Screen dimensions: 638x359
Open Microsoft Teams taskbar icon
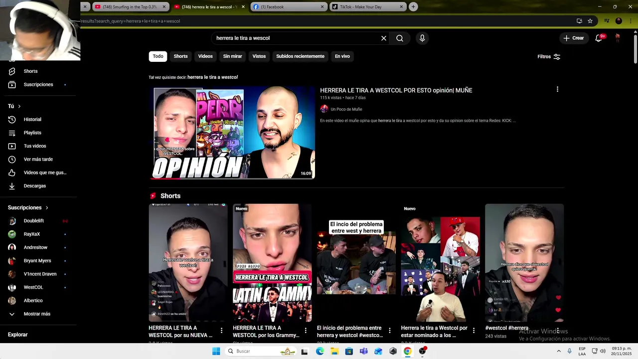[364, 352]
